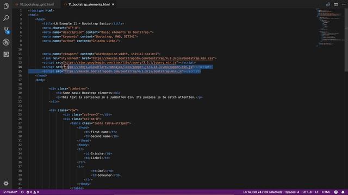This screenshot has width=348, height=195.
Task: Click the viewport meta content value
Action: [127, 54]
